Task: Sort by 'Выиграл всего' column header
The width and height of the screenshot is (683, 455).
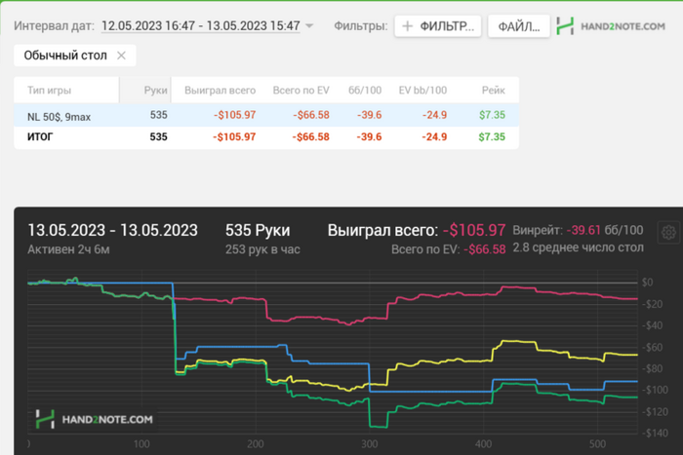Action: point(220,91)
